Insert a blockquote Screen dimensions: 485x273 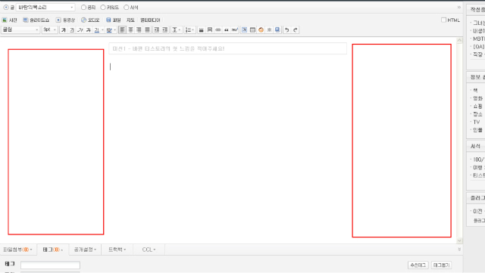227,30
